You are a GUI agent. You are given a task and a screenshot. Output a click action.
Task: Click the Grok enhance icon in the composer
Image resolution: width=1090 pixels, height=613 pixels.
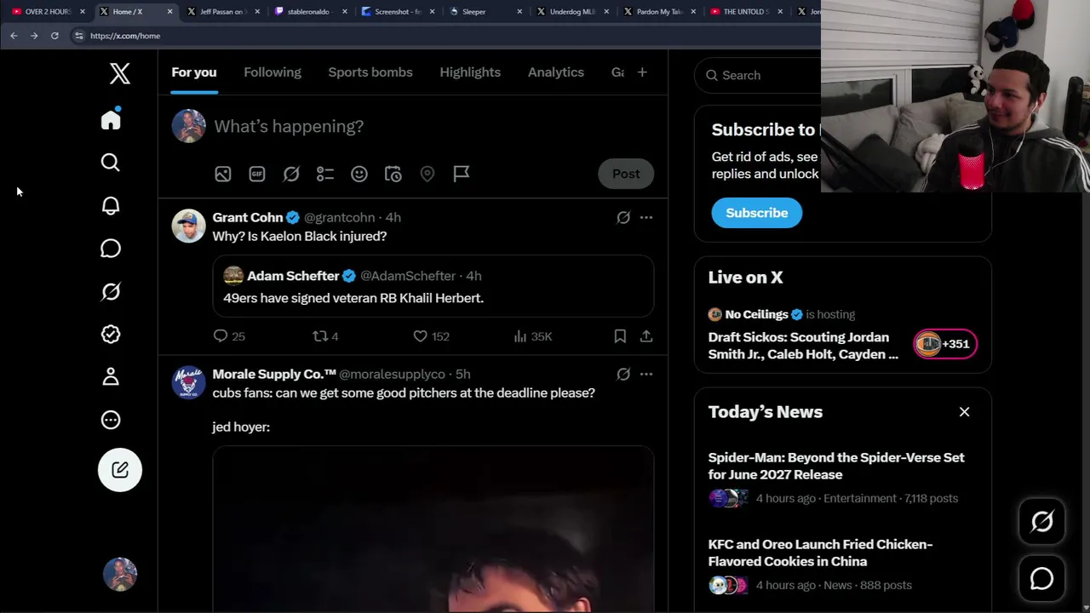291,174
